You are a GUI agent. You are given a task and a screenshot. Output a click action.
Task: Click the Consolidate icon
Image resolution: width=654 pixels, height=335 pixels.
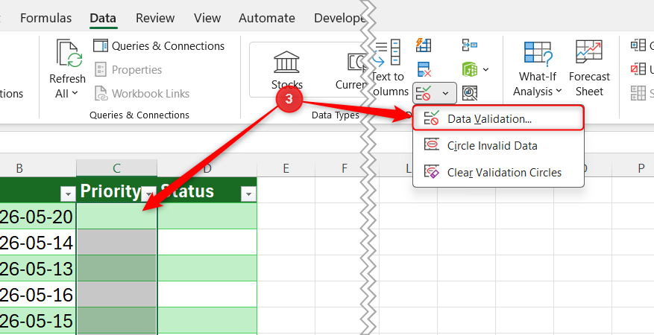(x=470, y=45)
